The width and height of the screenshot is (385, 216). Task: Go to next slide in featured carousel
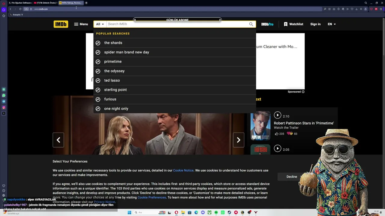[x=239, y=140]
